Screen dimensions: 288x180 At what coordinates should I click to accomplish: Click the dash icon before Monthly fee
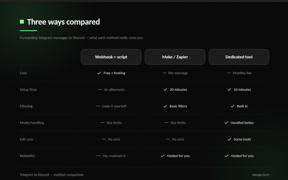pos(228,73)
